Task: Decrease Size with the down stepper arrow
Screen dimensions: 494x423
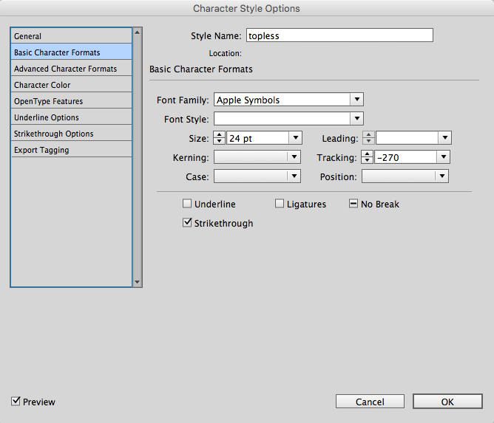Action: 220,142
